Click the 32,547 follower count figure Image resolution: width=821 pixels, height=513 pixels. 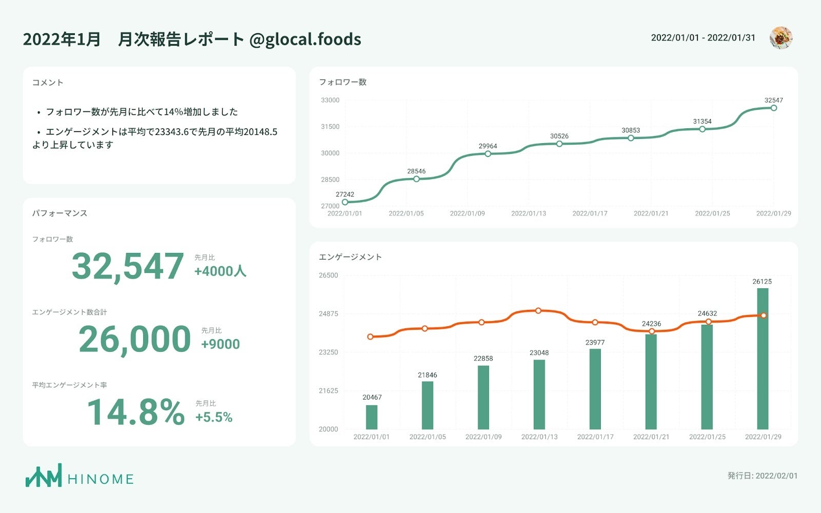click(x=128, y=266)
